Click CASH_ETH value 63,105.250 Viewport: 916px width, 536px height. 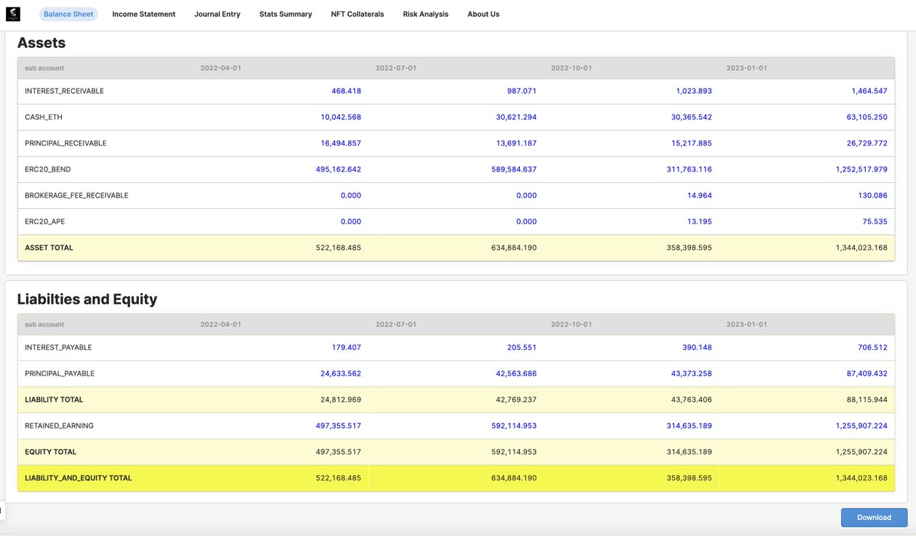click(x=867, y=117)
